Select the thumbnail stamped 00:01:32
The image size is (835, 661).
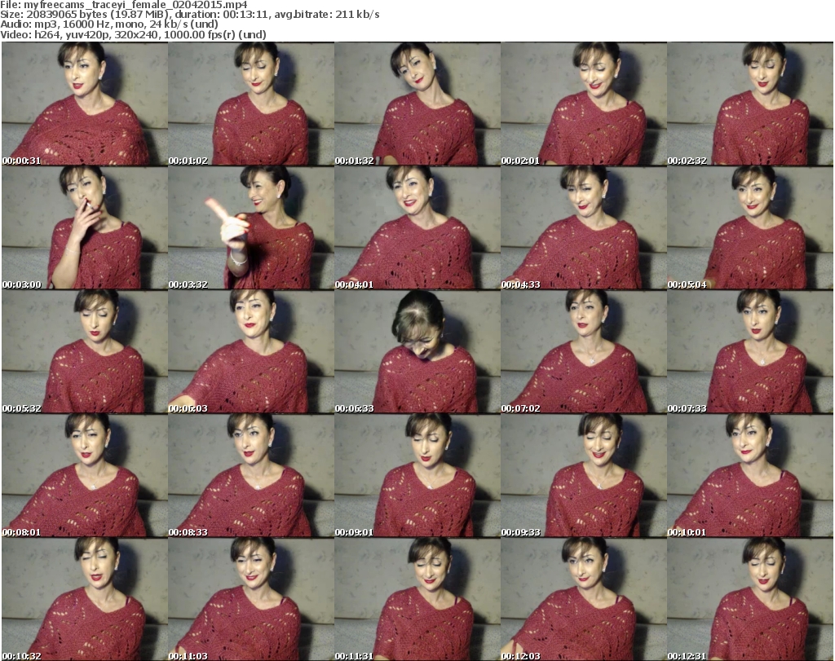point(417,104)
